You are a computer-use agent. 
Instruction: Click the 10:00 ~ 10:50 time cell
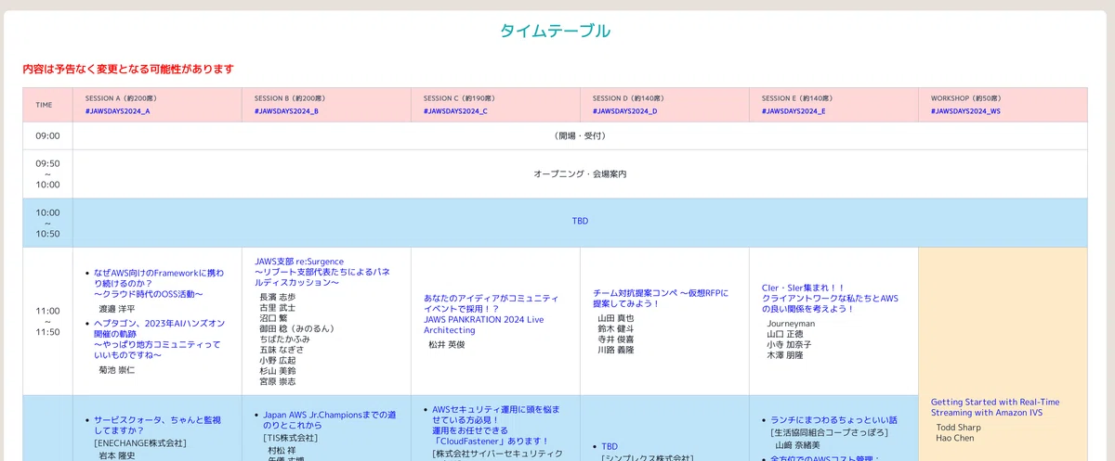pyautogui.click(x=47, y=223)
